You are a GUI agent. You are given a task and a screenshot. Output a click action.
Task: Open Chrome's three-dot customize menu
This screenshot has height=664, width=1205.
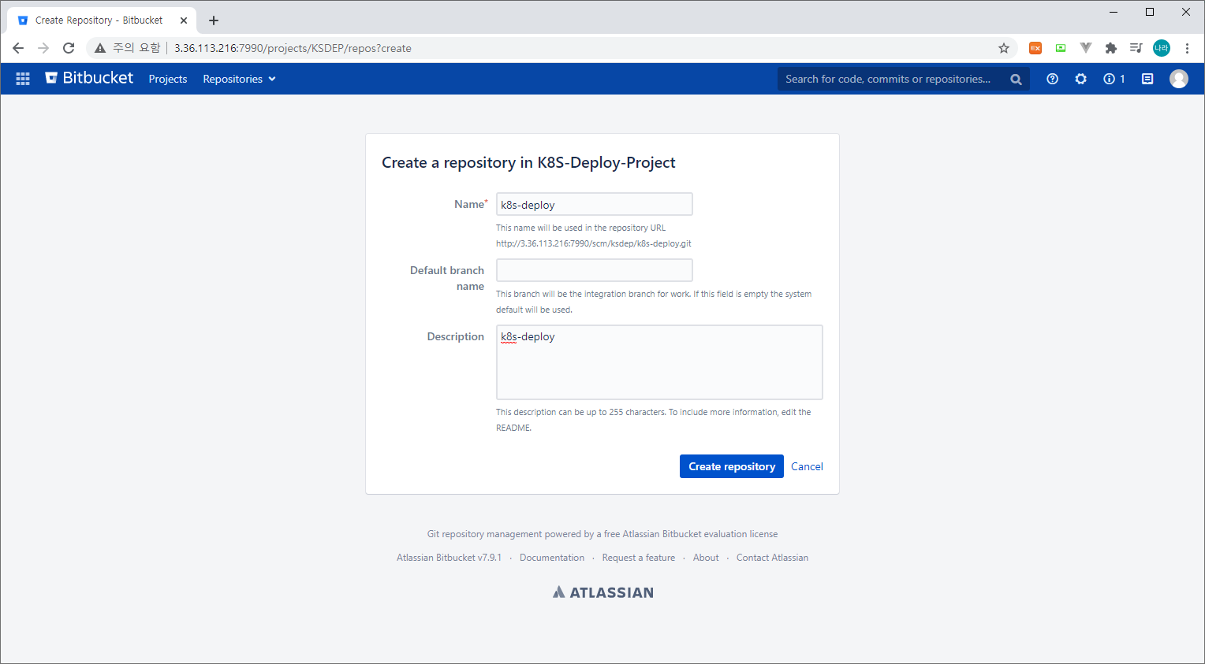tap(1188, 48)
